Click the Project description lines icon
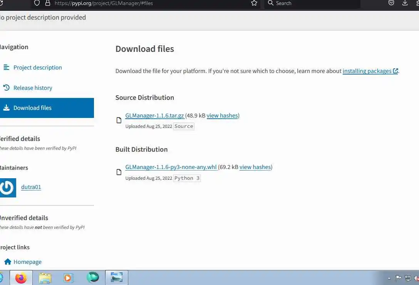Viewport: 419px width, 285px height. (7, 67)
